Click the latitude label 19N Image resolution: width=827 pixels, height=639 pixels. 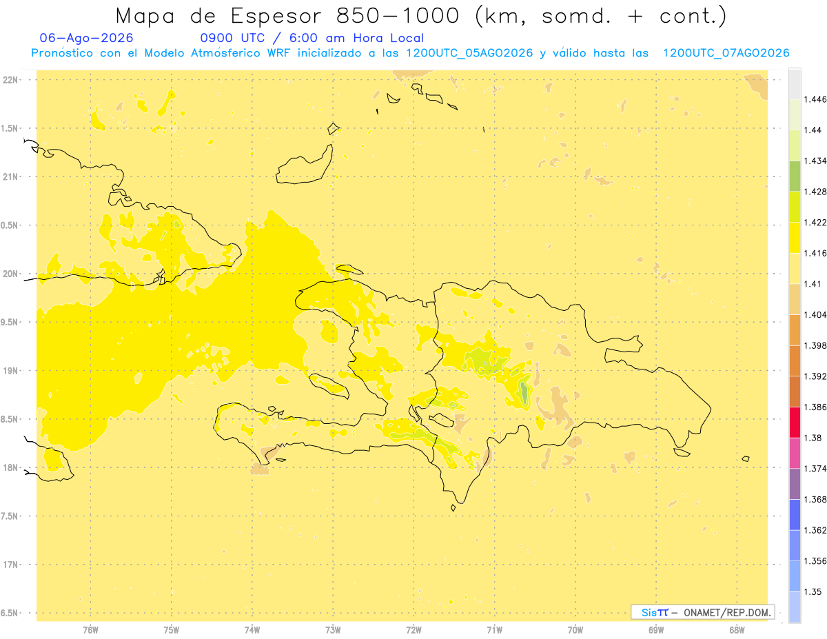tap(10, 371)
